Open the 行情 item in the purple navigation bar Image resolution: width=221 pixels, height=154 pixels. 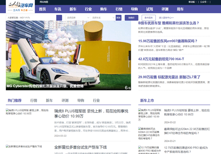(119, 9)
